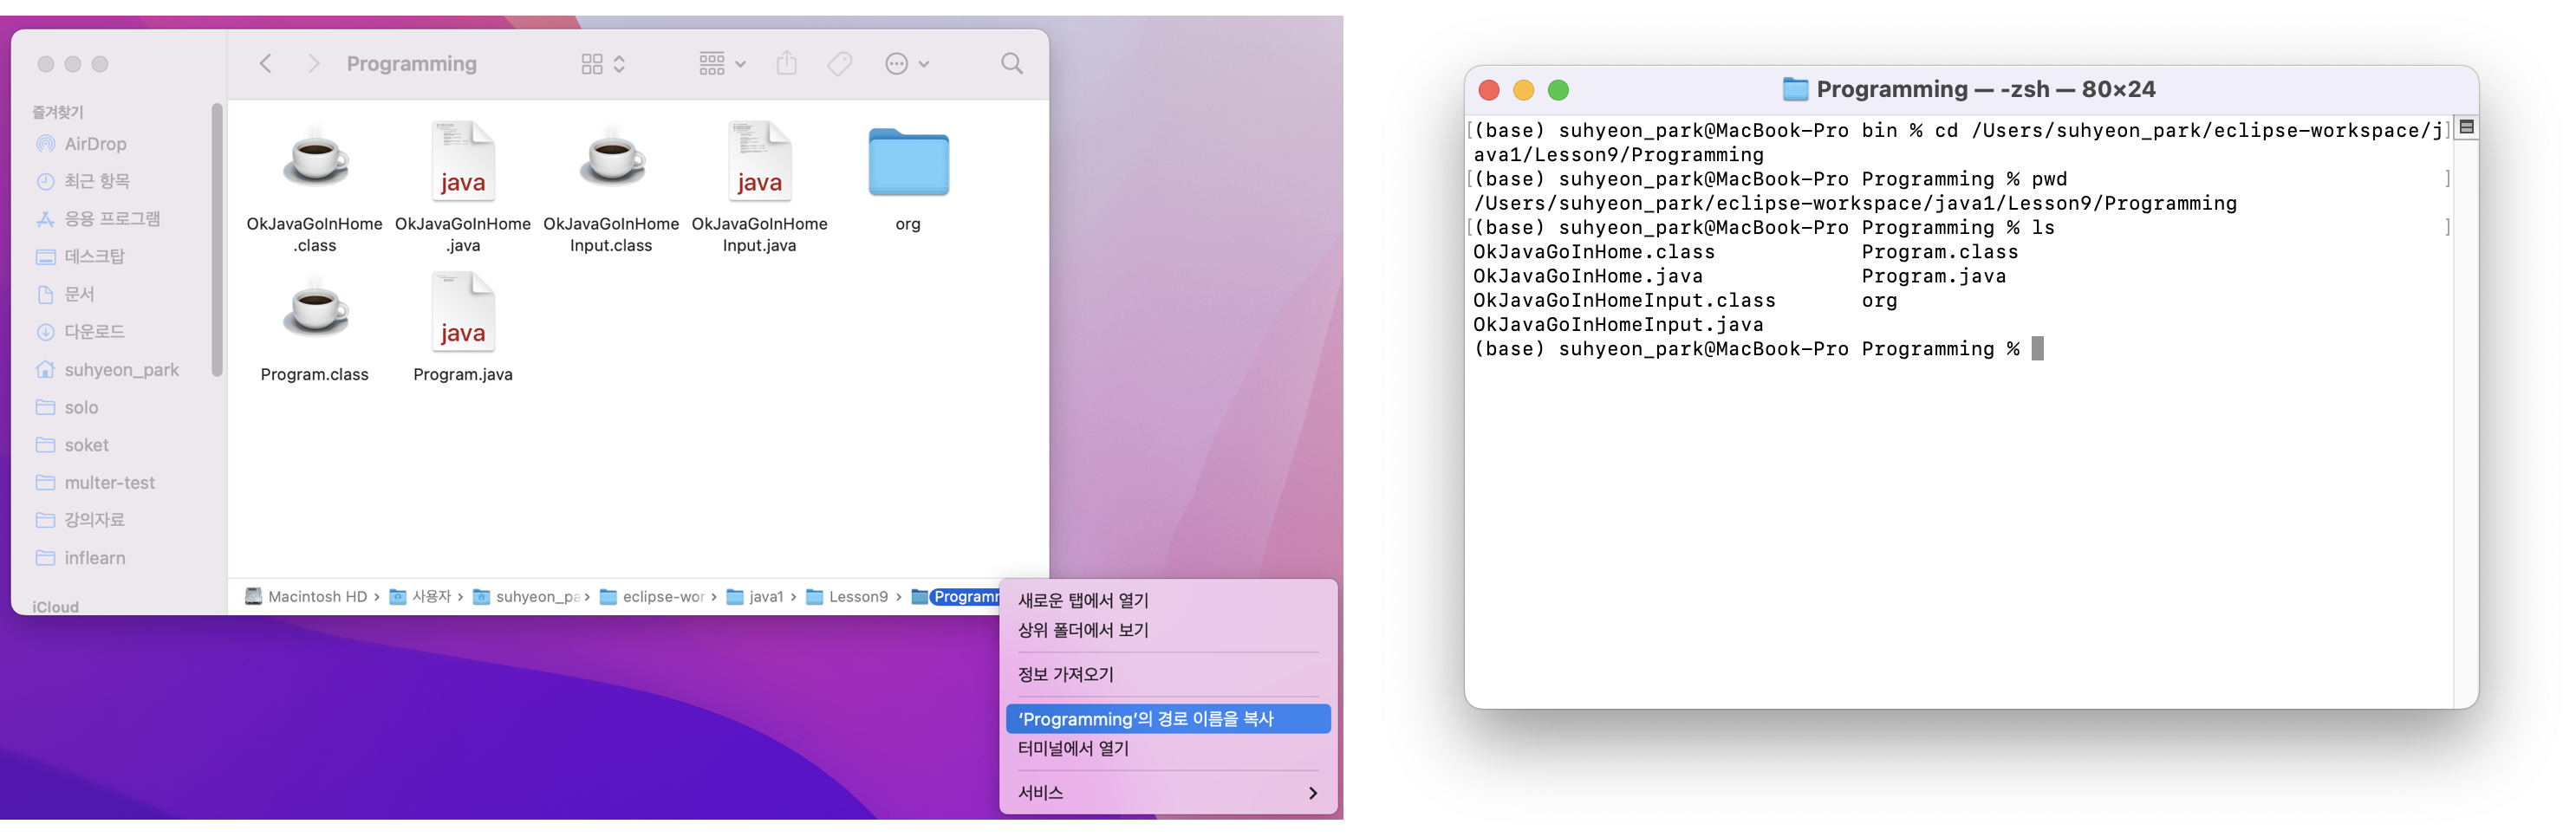Click the Terminal prompt cursor line
Screen dimensions: 2576x837
[x=1758, y=349]
